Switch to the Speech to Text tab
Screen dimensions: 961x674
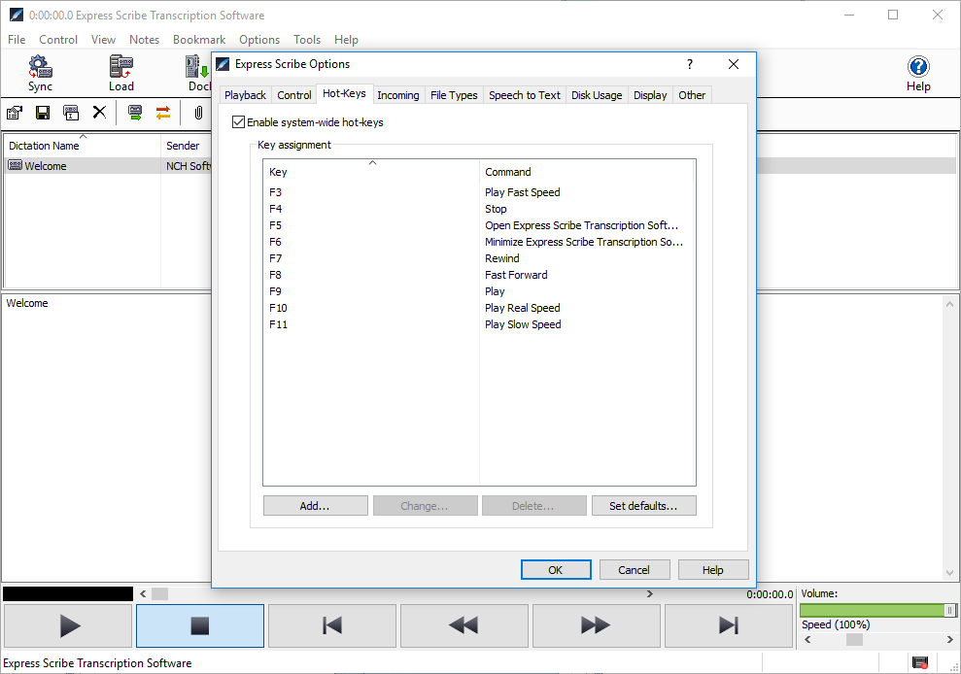point(524,95)
